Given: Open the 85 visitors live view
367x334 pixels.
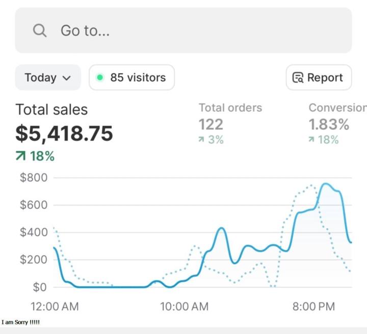Looking at the screenshot, I should 132,77.
